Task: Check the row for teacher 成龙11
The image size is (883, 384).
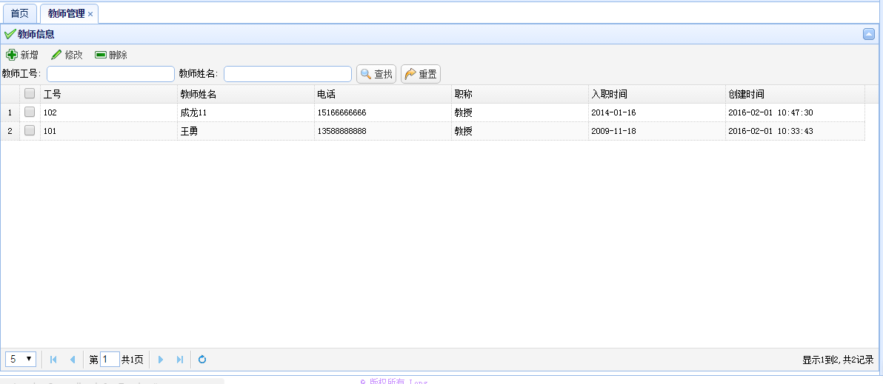Action: point(30,112)
